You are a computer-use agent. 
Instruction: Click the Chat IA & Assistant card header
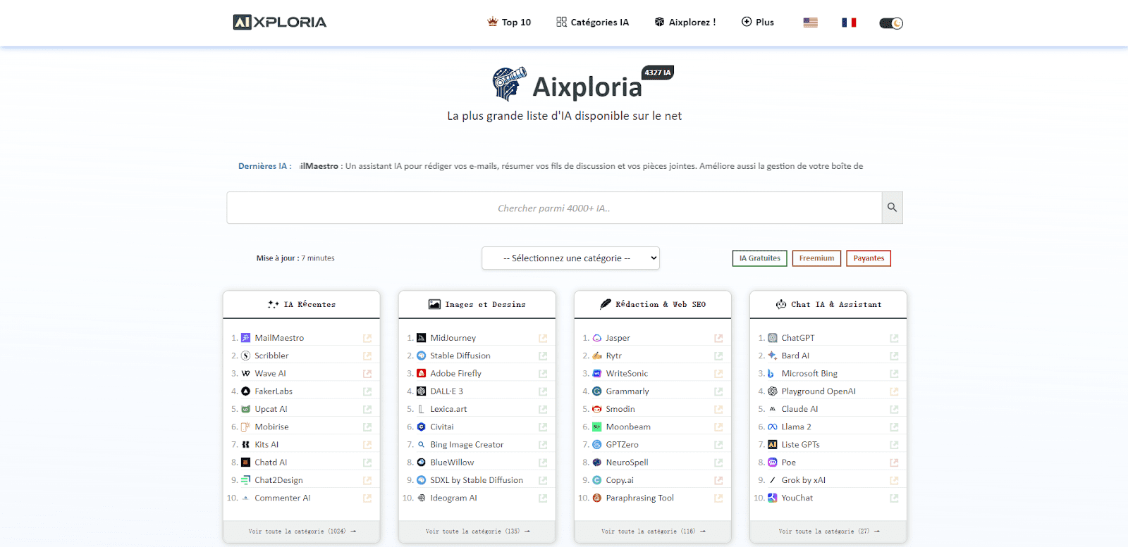828,305
